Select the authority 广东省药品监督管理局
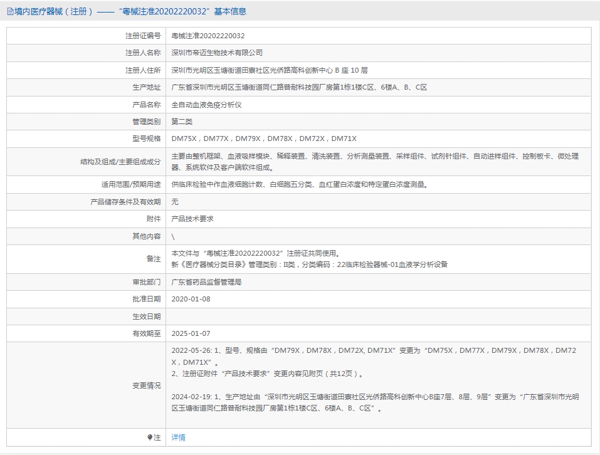The width and height of the screenshot is (600, 455). [206, 282]
